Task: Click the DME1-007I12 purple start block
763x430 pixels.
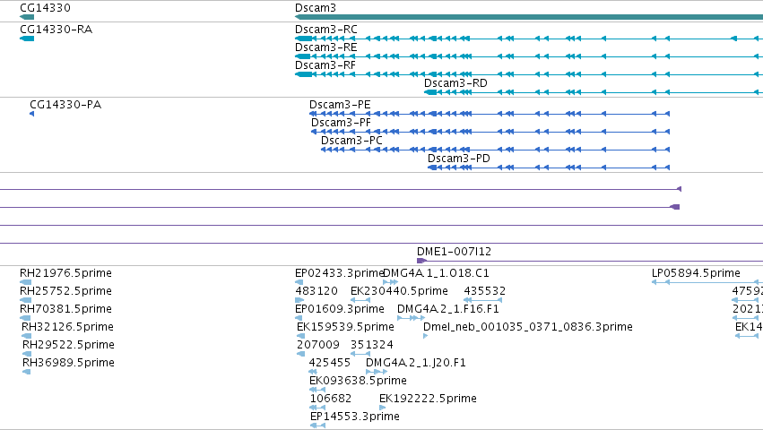Action: click(x=421, y=262)
